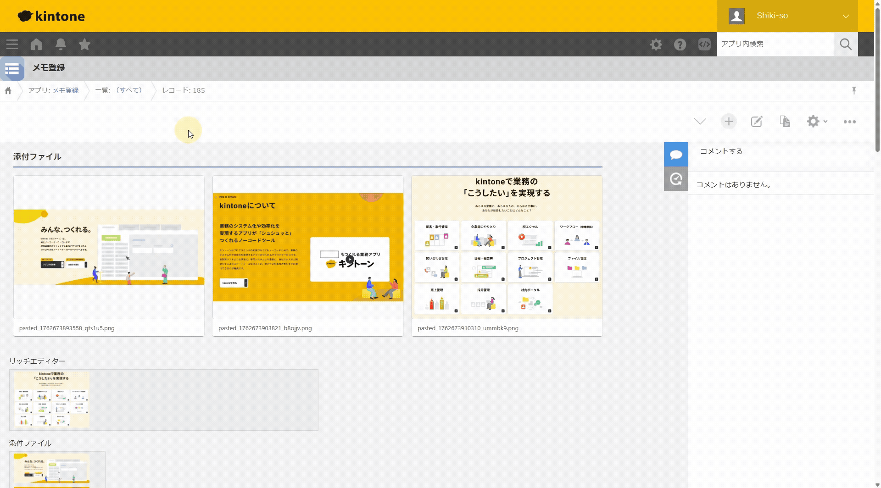This screenshot has height=488, width=881.
Task: Open the kintoneについて attachment thumbnail
Action: pos(308,247)
